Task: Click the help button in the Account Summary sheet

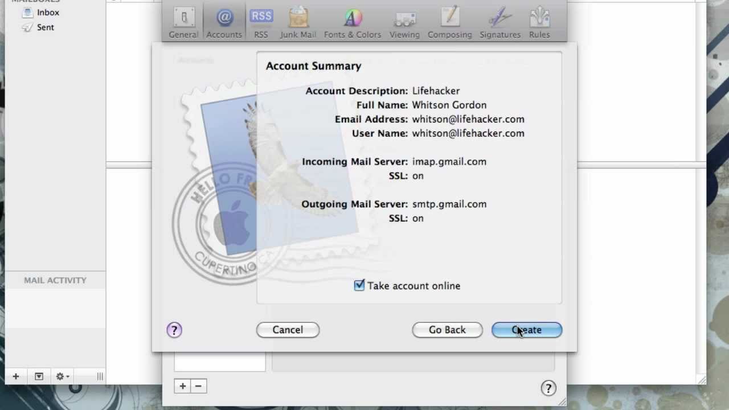Action: coord(174,330)
